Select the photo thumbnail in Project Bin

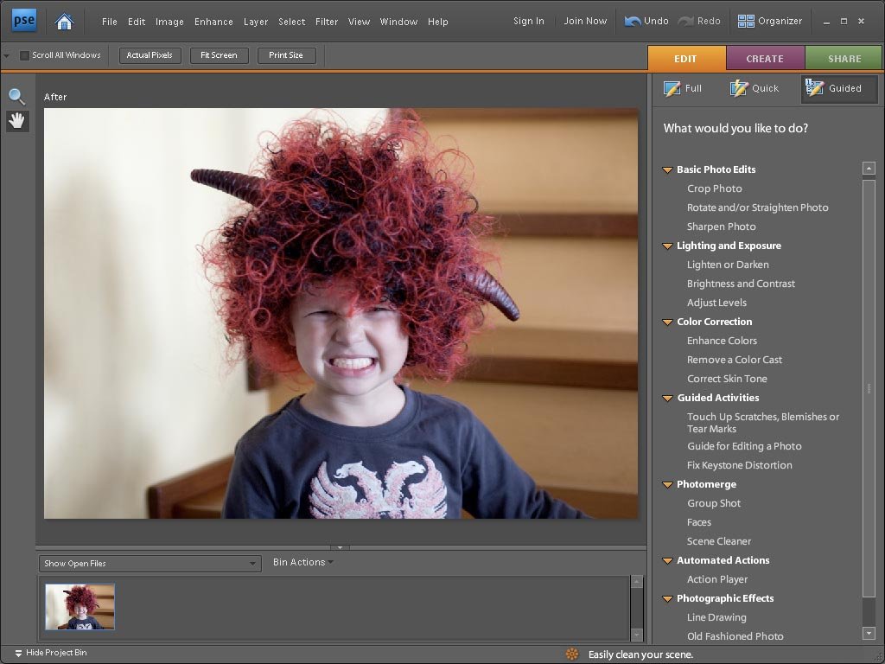tap(80, 607)
